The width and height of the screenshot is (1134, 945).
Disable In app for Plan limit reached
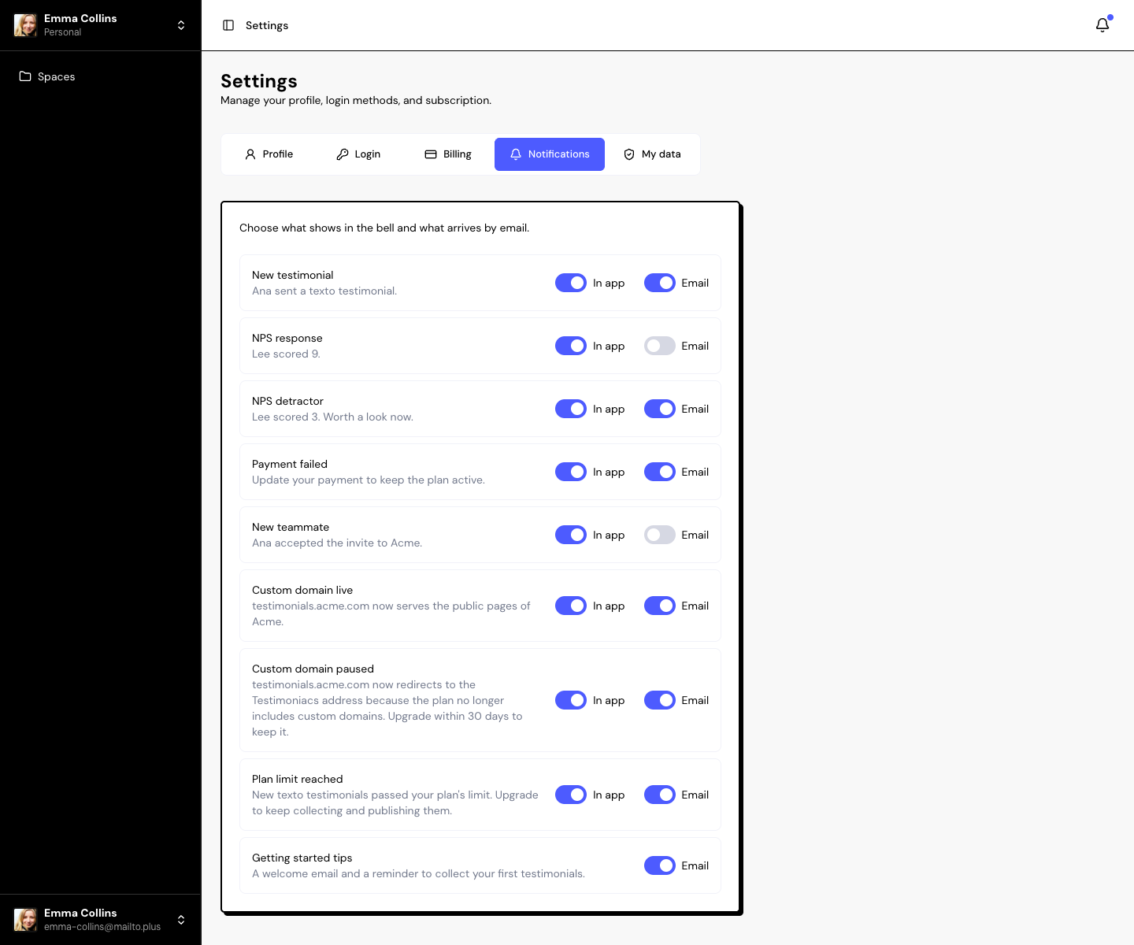click(571, 795)
